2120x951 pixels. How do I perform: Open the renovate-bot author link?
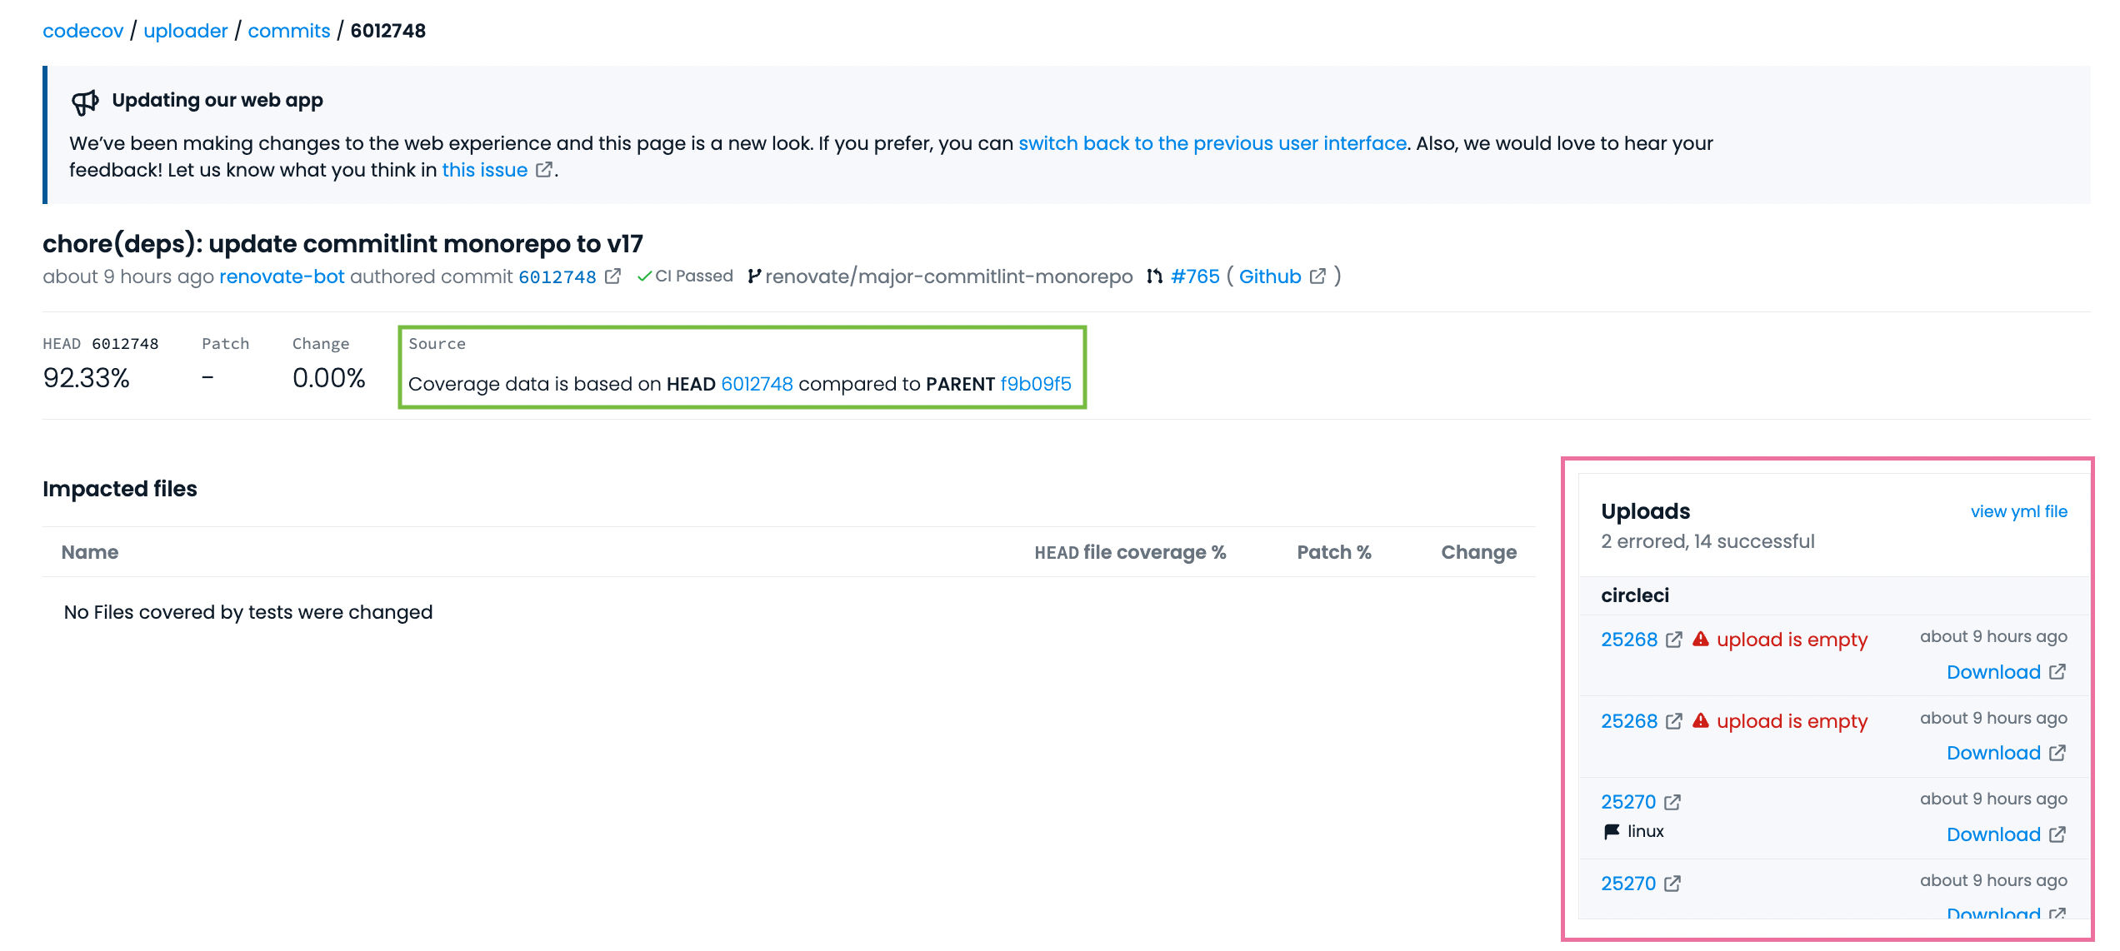(282, 276)
